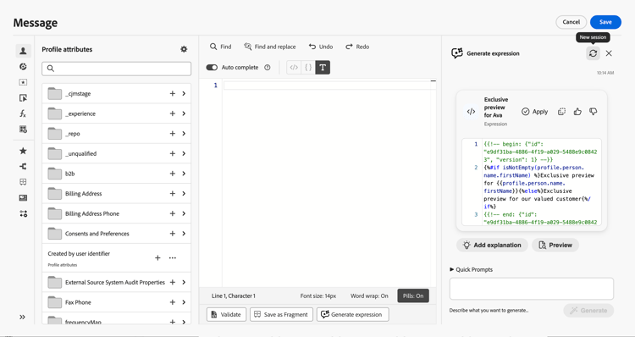
Task: Expand left sidebar with double-chevron icon
Action: pyautogui.click(x=22, y=318)
